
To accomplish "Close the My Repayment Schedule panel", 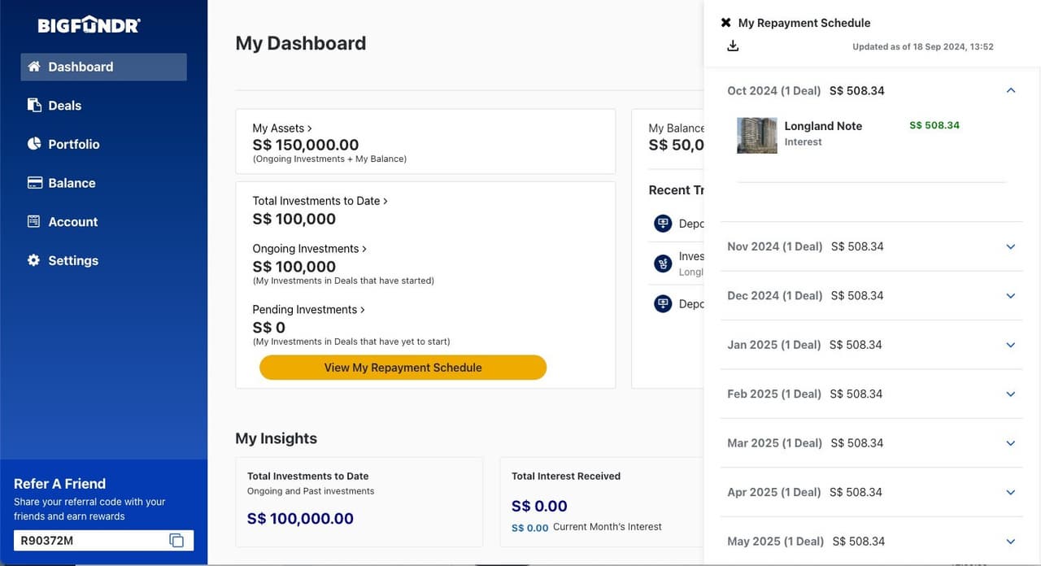I will (x=725, y=22).
